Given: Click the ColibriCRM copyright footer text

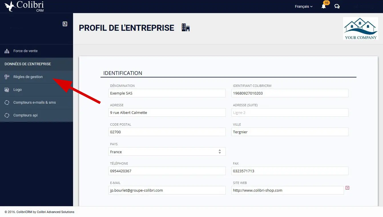Looking at the screenshot, I should click(39, 212).
